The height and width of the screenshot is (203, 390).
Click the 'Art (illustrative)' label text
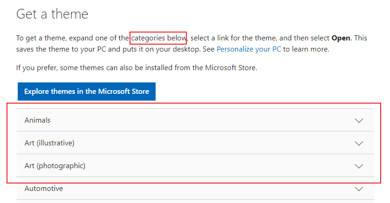click(49, 143)
